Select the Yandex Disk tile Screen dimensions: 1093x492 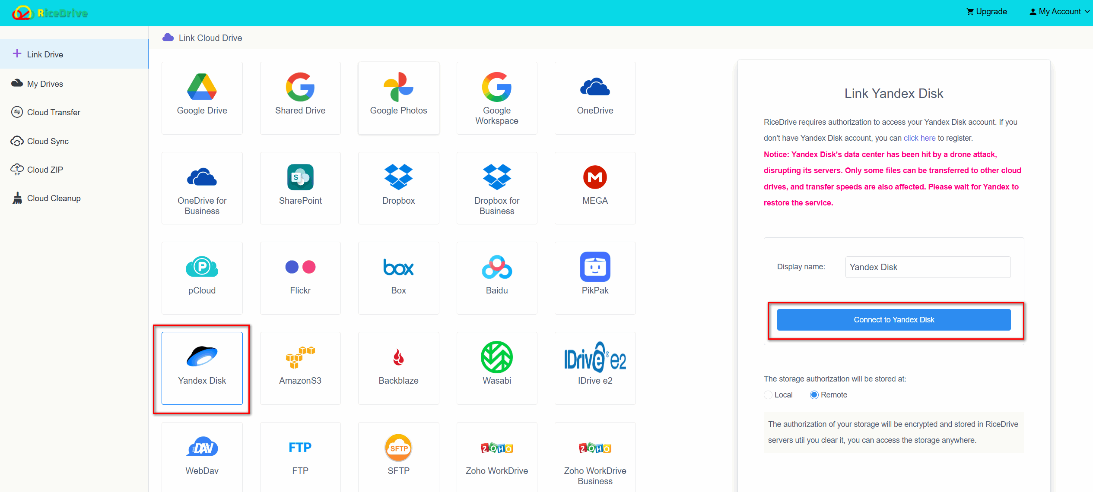click(x=202, y=368)
